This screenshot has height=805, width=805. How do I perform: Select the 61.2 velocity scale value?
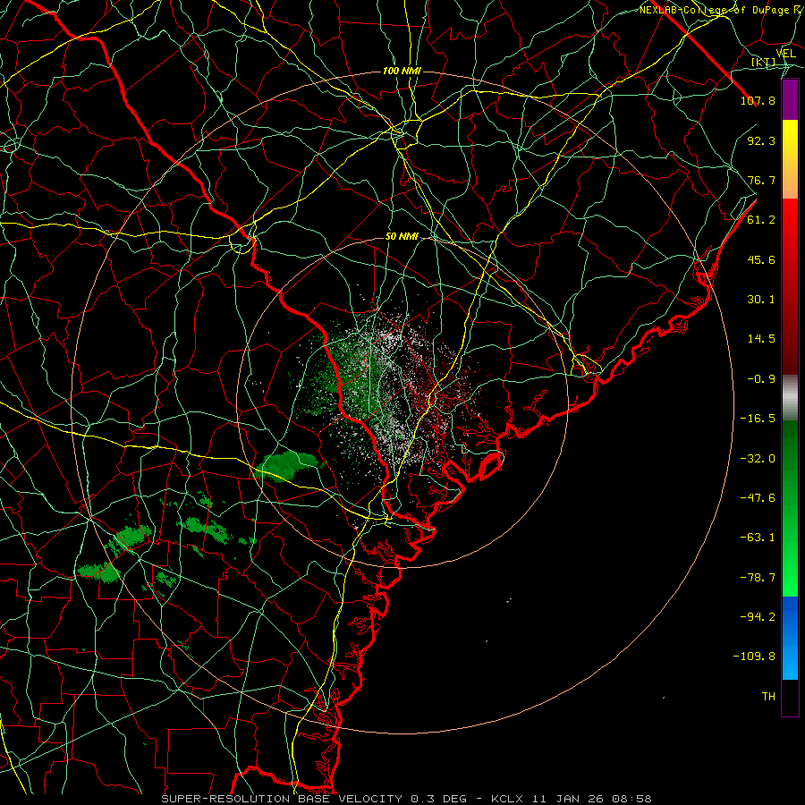point(761,220)
